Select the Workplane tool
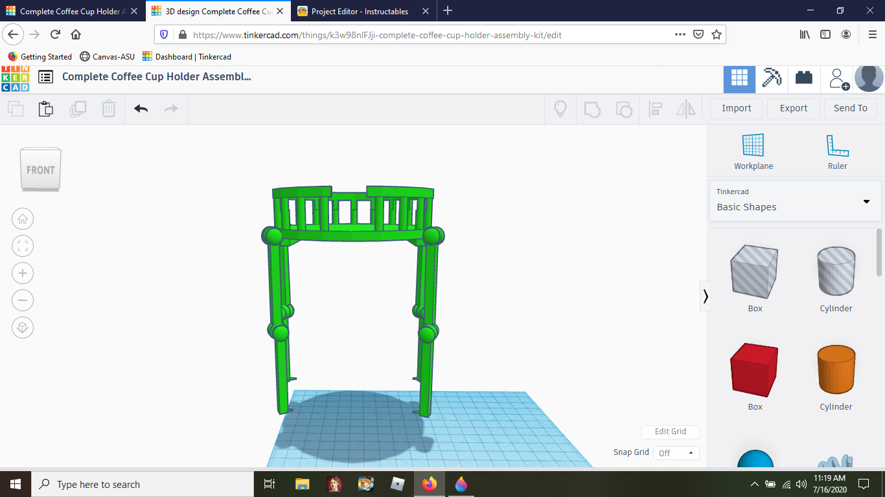This screenshot has height=497, width=885. [x=753, y=152]
